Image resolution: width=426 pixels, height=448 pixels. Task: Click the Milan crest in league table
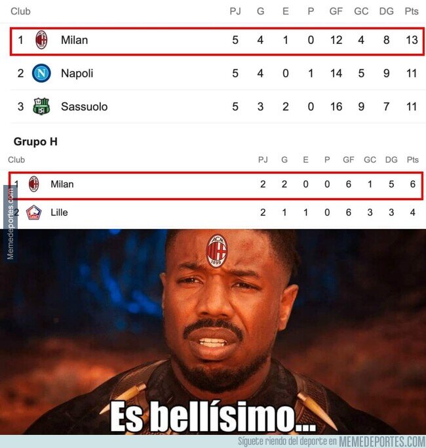41,40
